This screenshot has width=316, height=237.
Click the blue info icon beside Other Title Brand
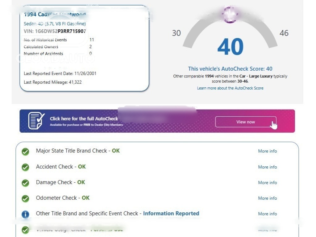click(25, 214)
